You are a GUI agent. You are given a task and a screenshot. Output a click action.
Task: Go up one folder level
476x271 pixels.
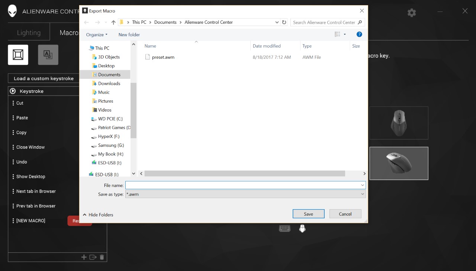pos(113,22)
